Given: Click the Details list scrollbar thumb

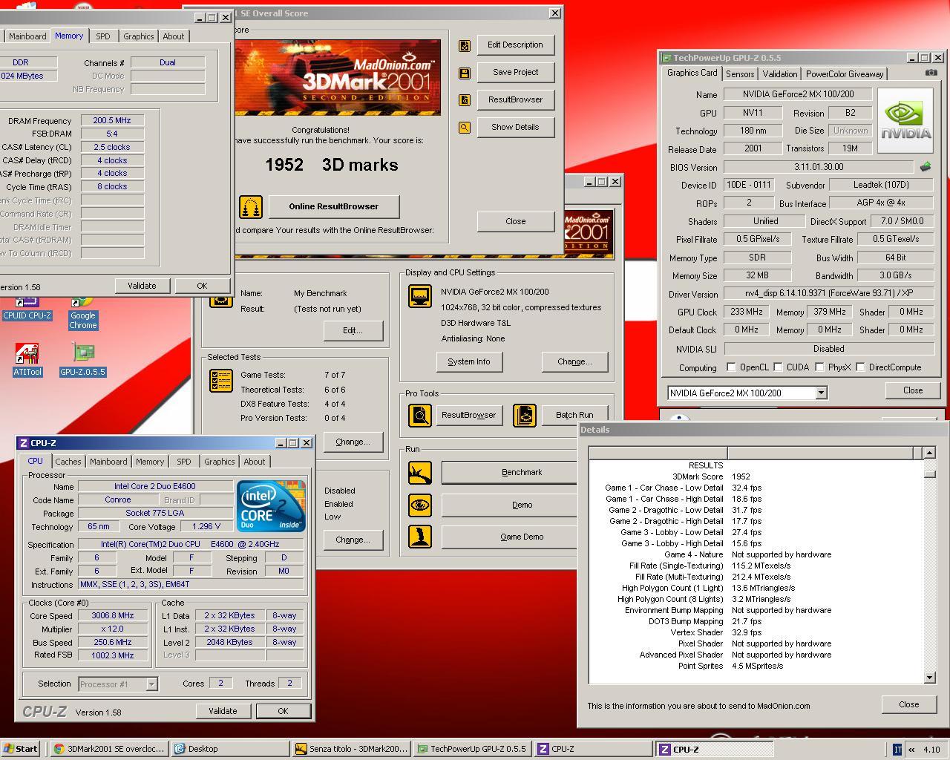Looking at the screenshot, I should coord(929,474).
